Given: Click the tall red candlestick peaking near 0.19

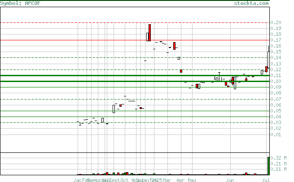Looking at the screenshot, I should point(149,33).
